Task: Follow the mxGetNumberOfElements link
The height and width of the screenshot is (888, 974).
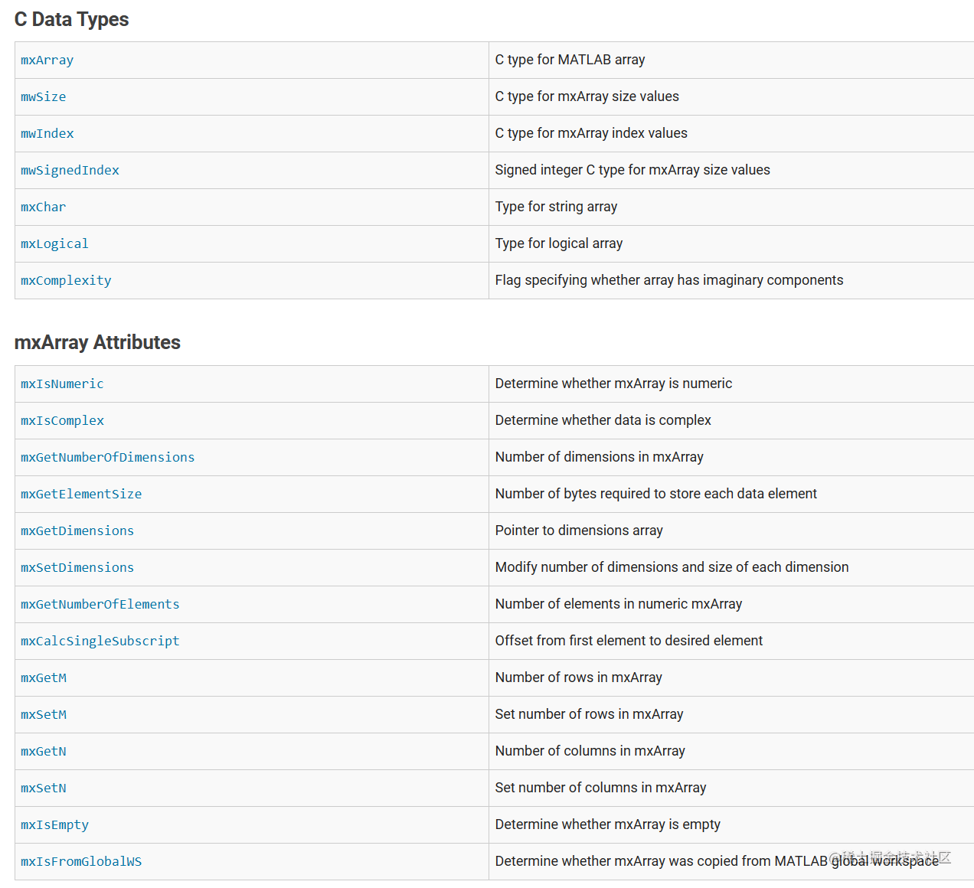Action: (x=100, y=605)
